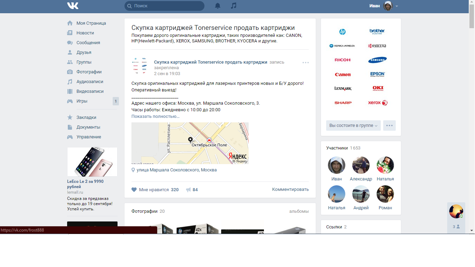The width and height of the screenshot is (475, 267).
Task: Open member Иван's avatar
Action: click(x=337, y=165)
